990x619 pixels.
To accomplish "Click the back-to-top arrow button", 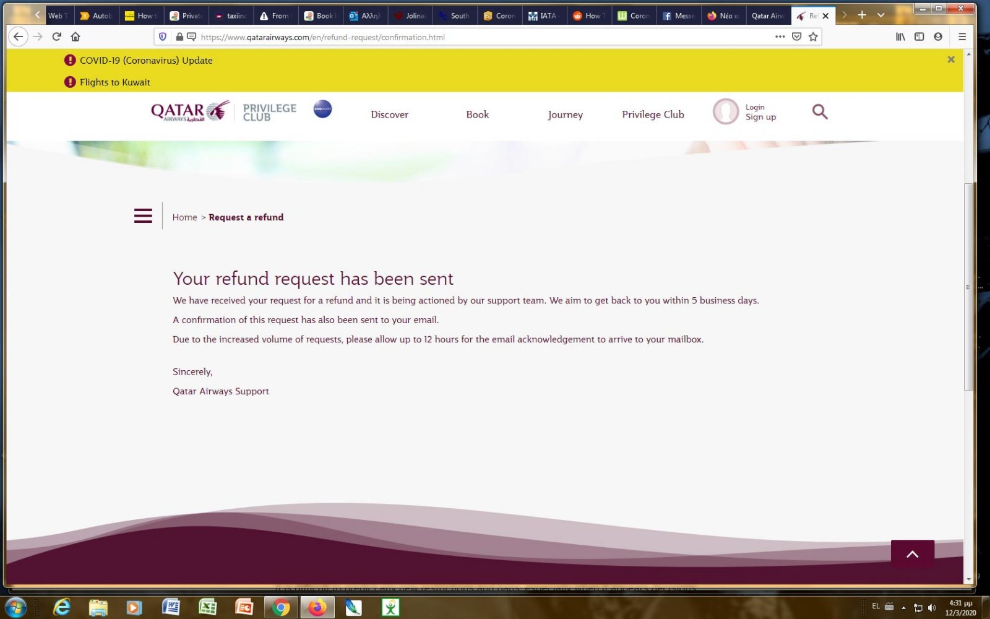I will click(x=912, y=554).
